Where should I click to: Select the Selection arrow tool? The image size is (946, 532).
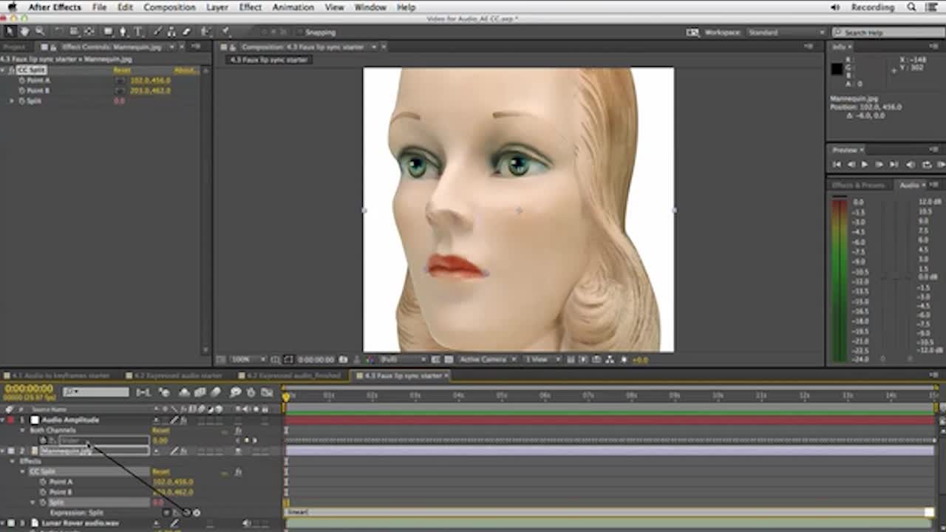pyautogui.click(x=10, y=32)
